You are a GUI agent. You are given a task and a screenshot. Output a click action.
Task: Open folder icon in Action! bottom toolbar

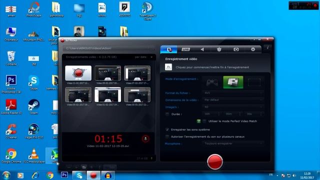pos(83,167)
